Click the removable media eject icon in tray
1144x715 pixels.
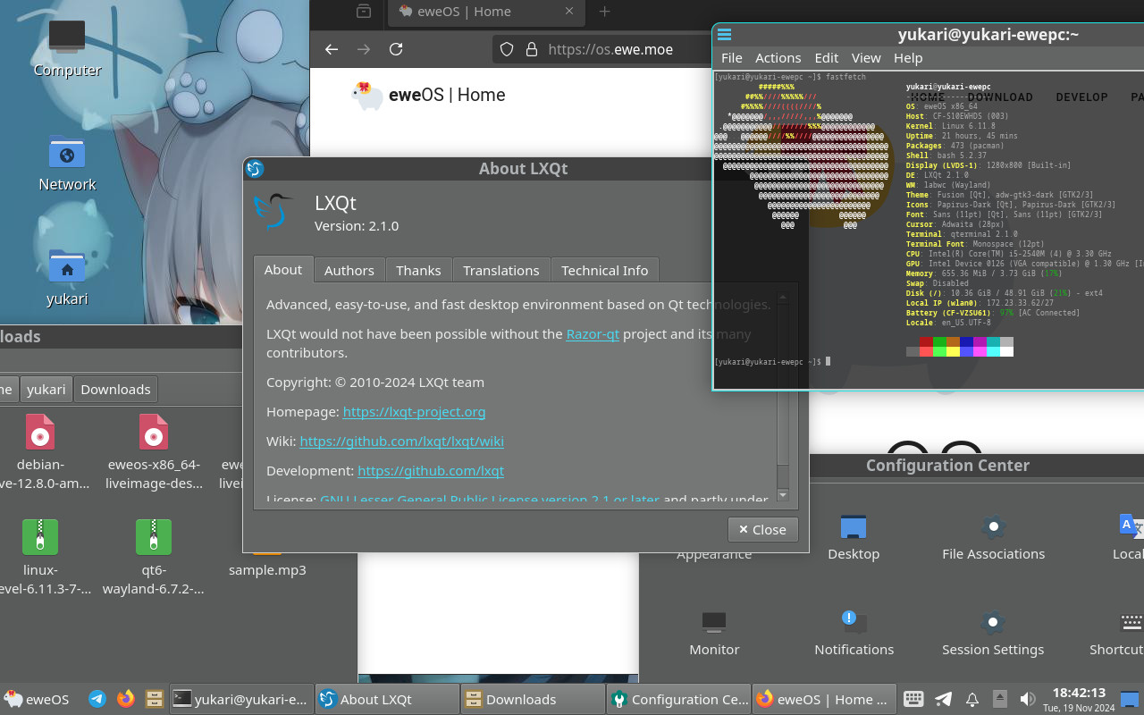click(x=998, y=699)
